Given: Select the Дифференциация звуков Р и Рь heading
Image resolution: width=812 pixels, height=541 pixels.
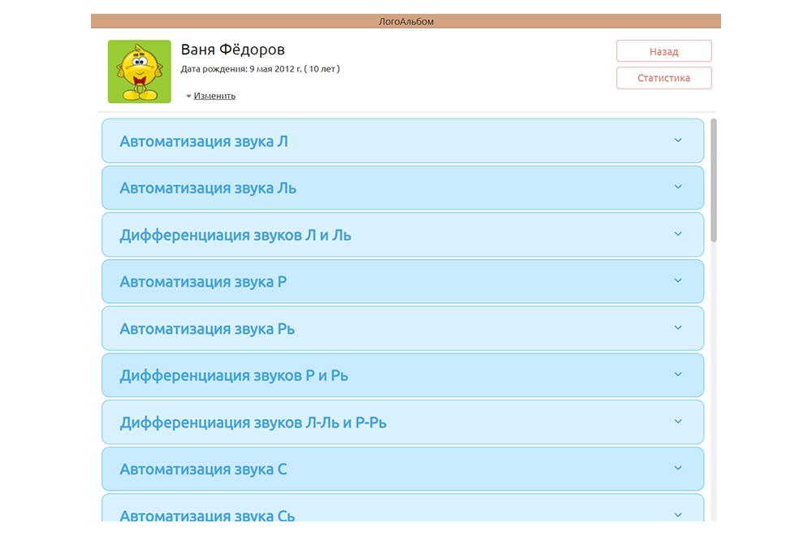Looking at the screenshot, I should point(234,376).
